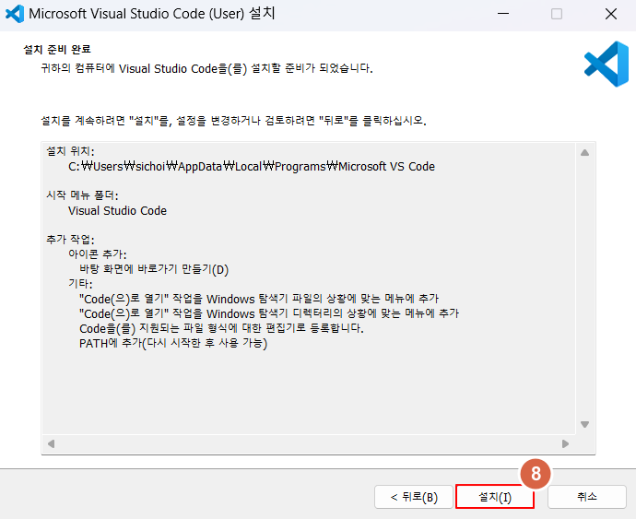Click the window title 'Microsoft Visual Studio Code (User) 설치'
The image size is (636, 519).
coord(152,14)
